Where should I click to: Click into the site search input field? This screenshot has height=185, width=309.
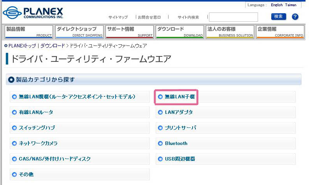pos(234,17)
